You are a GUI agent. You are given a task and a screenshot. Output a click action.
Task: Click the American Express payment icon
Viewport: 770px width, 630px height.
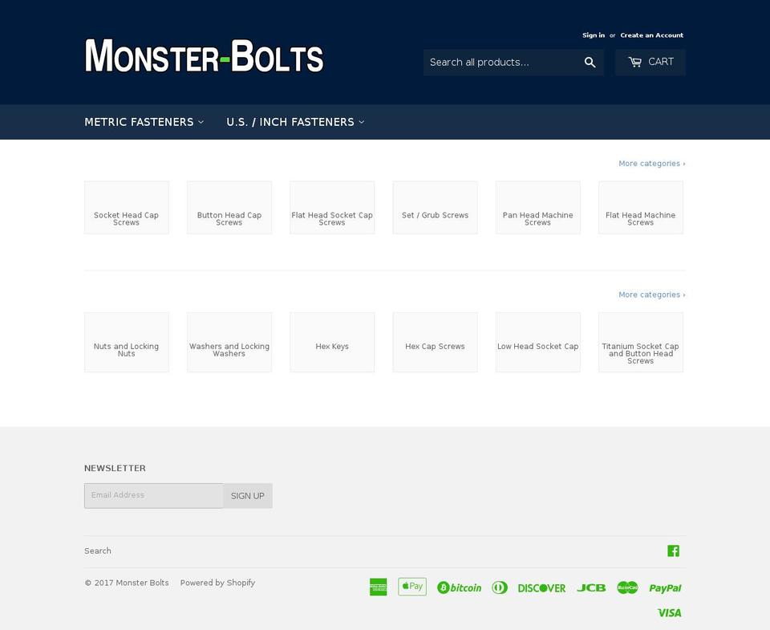point(378,587)
